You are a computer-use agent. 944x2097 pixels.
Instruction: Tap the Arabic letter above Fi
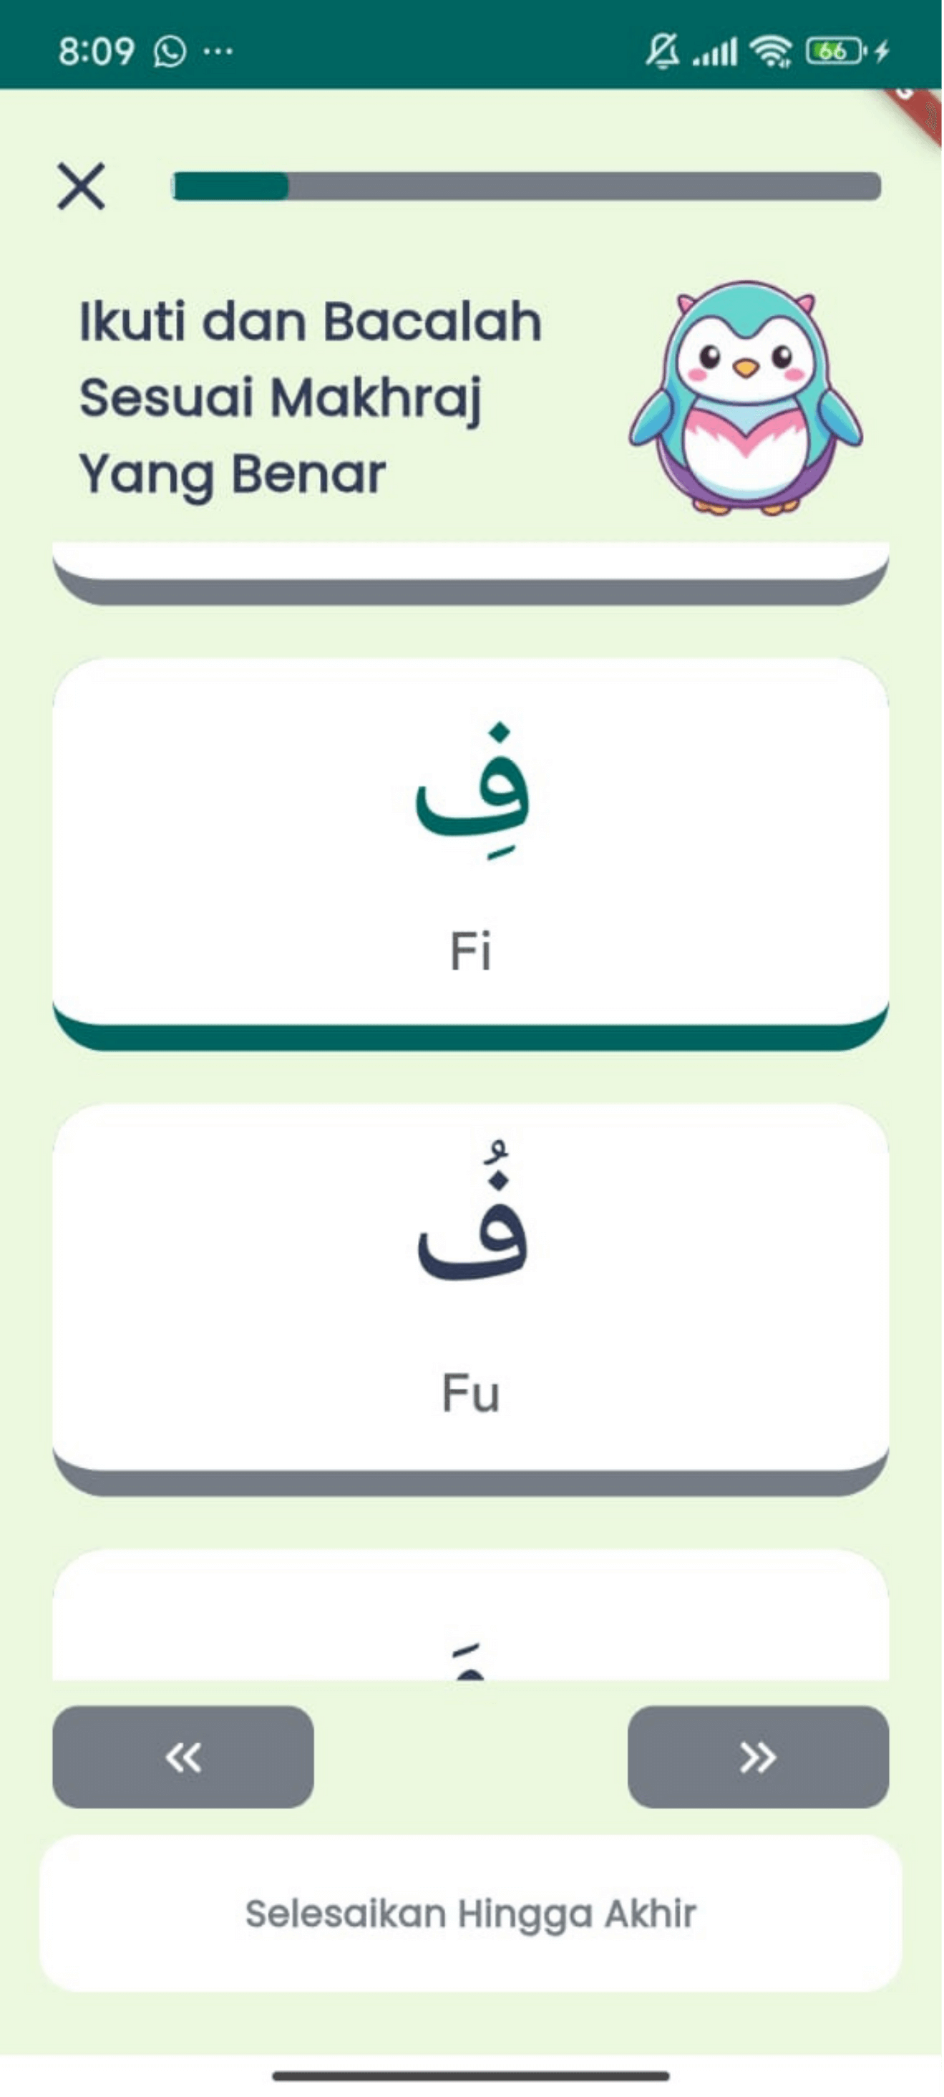tap(472, 781)
